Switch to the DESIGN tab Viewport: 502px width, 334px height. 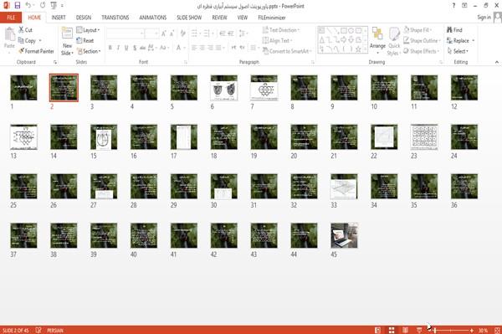[84, 18]
